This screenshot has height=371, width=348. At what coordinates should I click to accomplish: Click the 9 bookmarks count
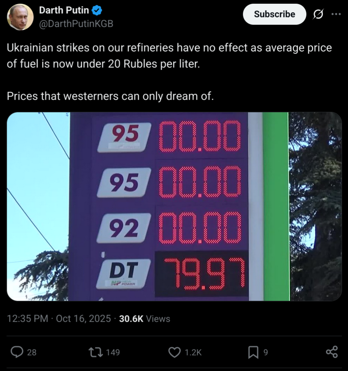tap(265, 352)
